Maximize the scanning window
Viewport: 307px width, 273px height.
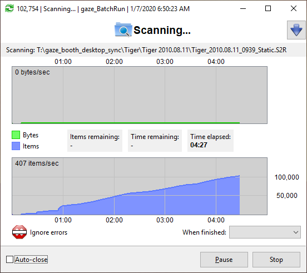(x=268, y=8)
